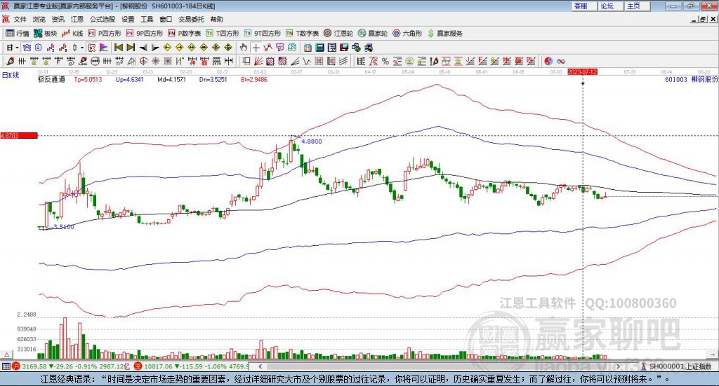
Task: Expand the 日 period dropdown arrow
Action: coord(17,48)
